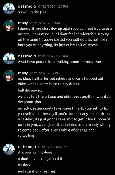Click masy username at 4:36 PM
The height and width of the screenshot is (175, 115).
click(23, 23)
